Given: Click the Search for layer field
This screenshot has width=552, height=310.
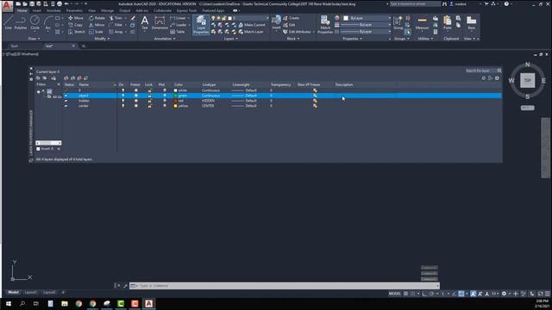Looking at the screenshot, I should click(x=481, y=71).
